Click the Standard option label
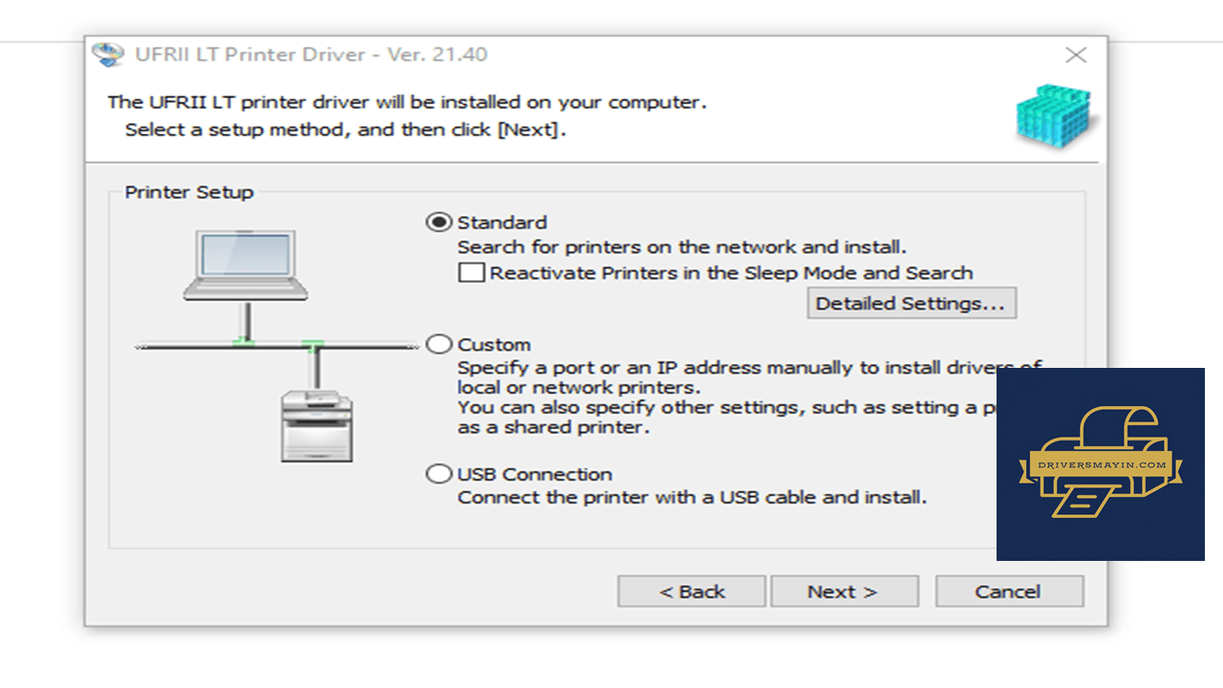1223x688 pixels. [x=503, y=223]
